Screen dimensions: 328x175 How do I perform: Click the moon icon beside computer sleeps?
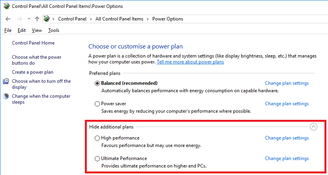point(6,96)
